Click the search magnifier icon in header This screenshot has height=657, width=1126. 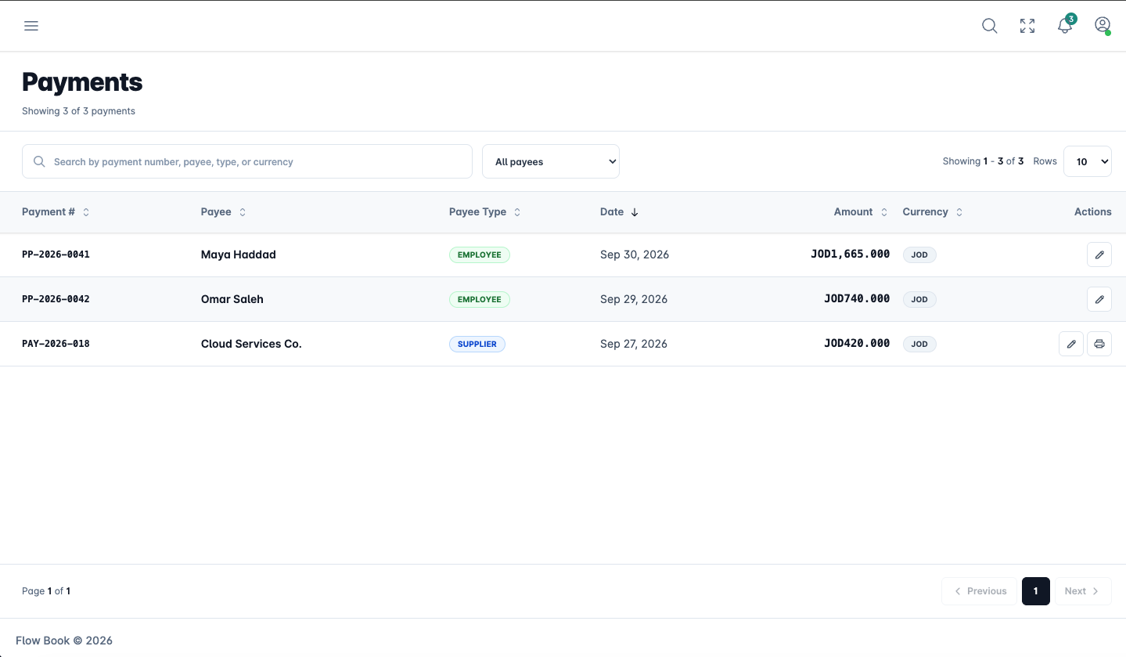(990, 26)
